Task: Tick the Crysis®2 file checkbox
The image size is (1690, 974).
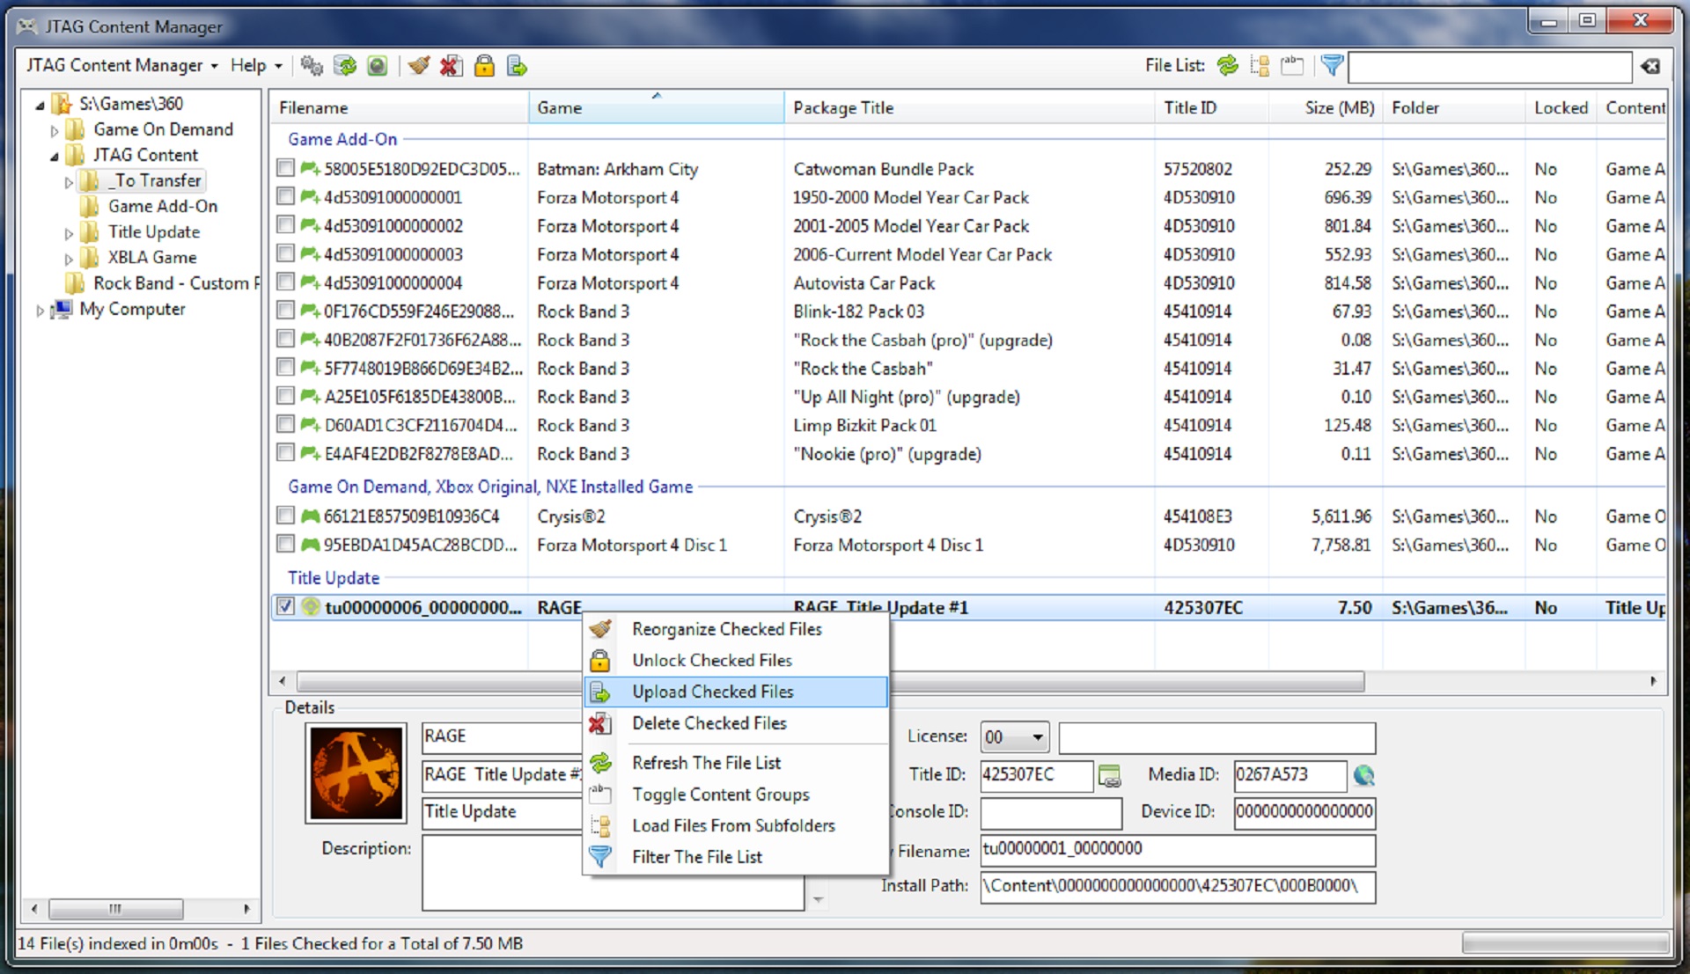Action: (x=285, y=515)
